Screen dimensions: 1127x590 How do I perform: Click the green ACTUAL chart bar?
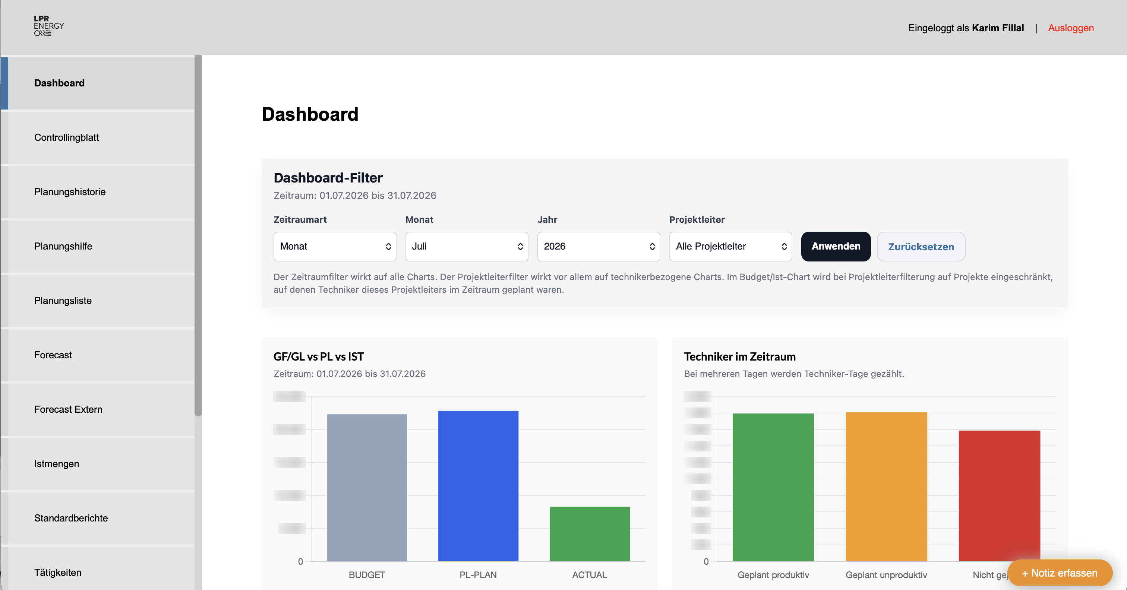click(589, 534)
